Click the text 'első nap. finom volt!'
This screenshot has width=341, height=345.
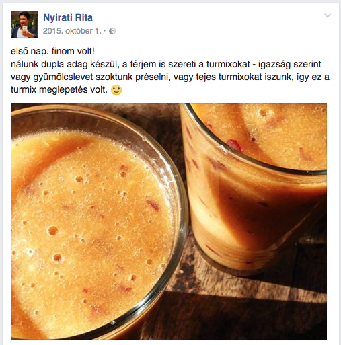(52, 51)
